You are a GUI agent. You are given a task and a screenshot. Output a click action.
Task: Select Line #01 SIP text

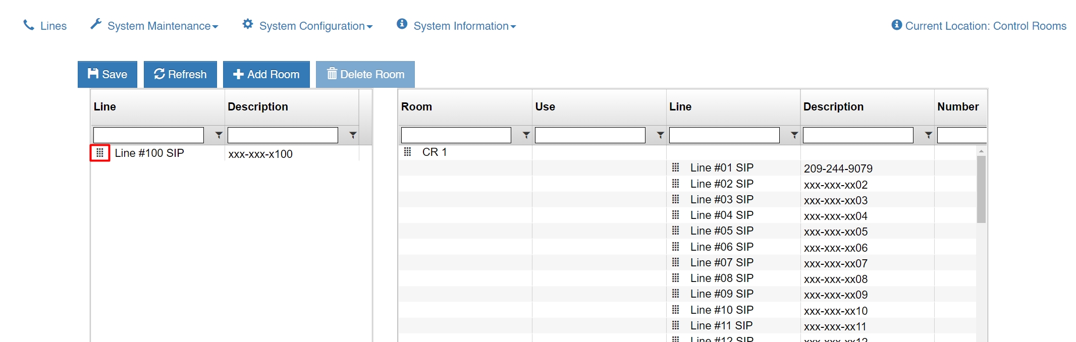pyautogui.click(x=722, y=167)
